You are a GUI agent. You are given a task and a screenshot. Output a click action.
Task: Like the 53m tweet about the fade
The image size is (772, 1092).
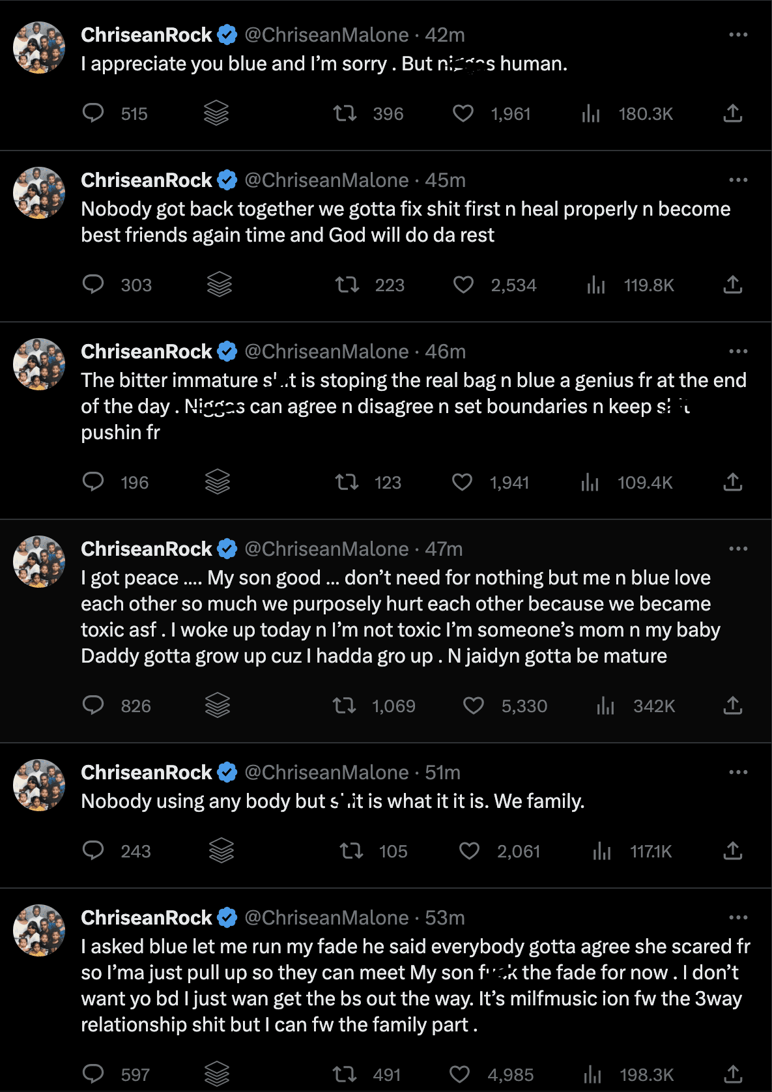[460, 1074]
